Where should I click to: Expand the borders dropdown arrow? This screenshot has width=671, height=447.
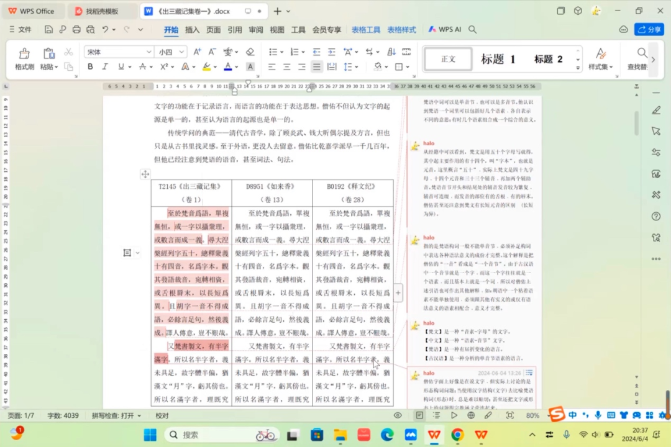408,67
